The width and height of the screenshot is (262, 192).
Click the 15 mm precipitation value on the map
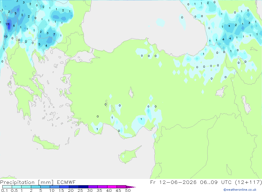[7, 24]
